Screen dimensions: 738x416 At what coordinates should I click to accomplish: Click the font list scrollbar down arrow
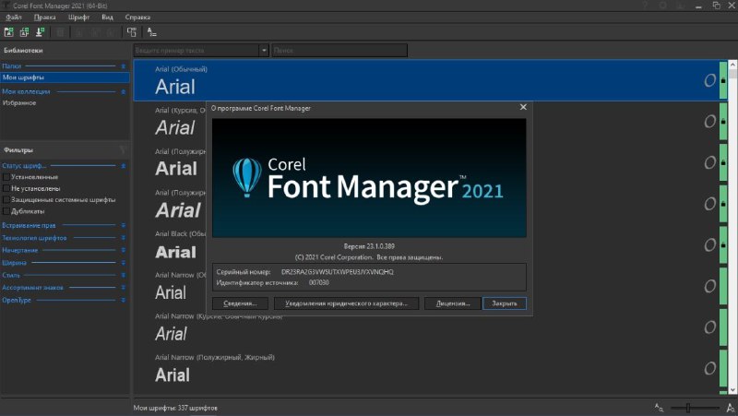coord(732,390)
